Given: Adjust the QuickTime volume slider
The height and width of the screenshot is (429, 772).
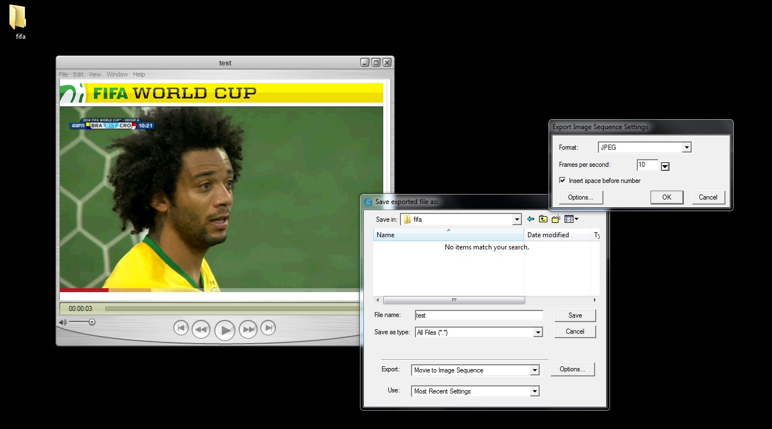Looking at the screenshot, I should 82,322.
